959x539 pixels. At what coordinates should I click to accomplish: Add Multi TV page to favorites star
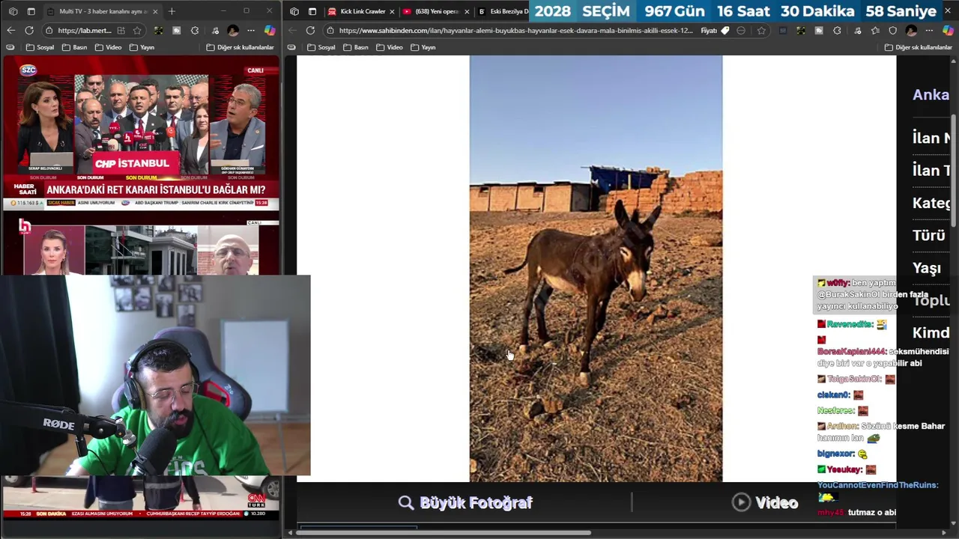[137, 30]
